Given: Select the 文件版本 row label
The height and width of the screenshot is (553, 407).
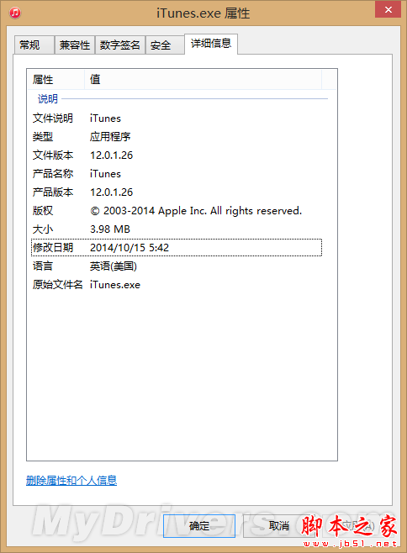Looking at the screenshot, I should (x=53, y=155).
